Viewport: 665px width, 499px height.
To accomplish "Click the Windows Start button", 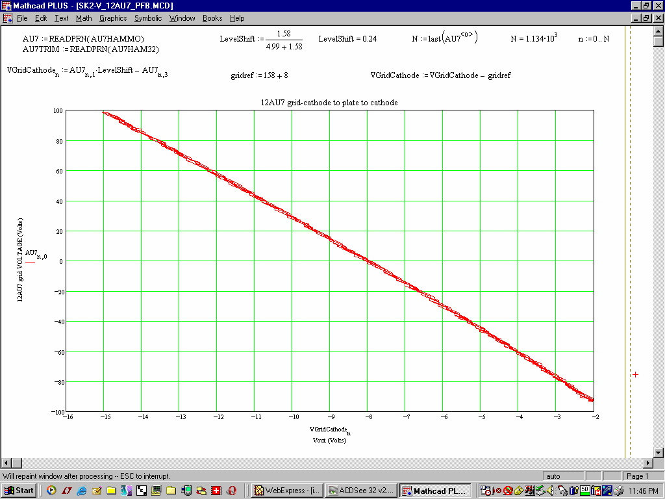I will tap(19, 491).
